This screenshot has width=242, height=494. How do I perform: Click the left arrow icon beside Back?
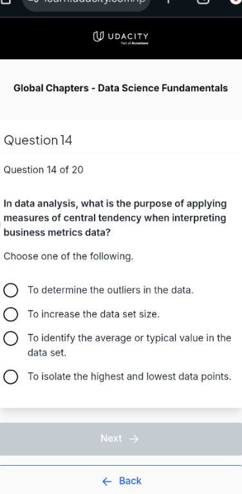(x=107, y=481)
